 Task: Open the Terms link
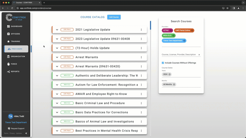click(x=6, y=133)
